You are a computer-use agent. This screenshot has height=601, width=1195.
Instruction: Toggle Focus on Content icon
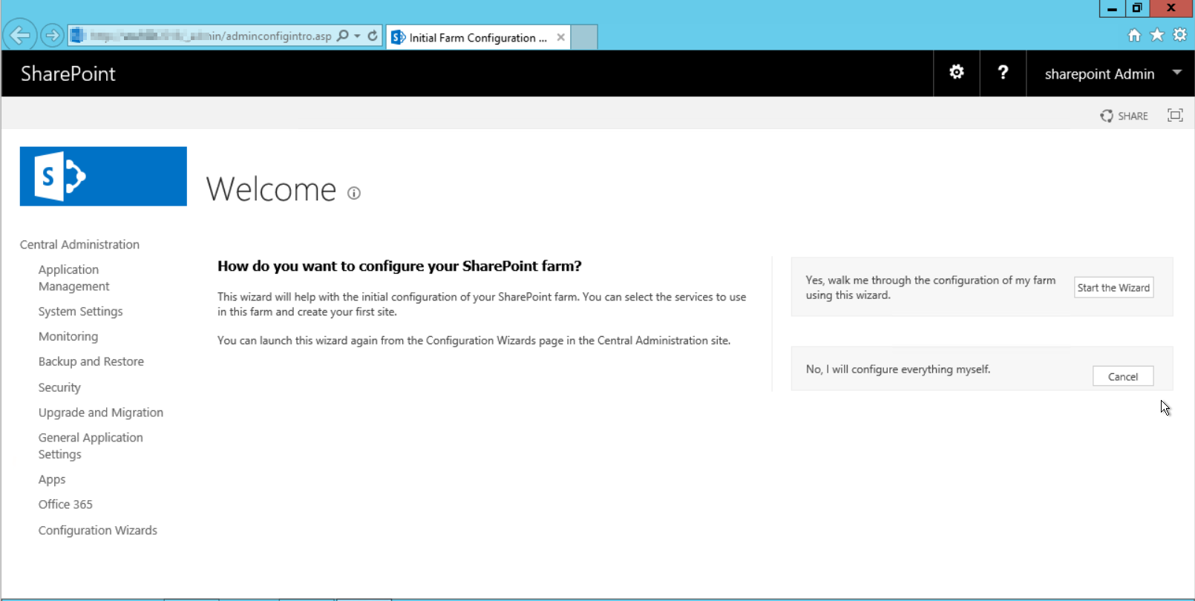[x=1175, y=115]
